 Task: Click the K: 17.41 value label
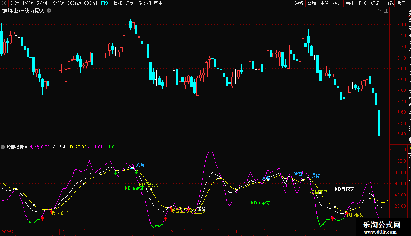tap(60, 147)
